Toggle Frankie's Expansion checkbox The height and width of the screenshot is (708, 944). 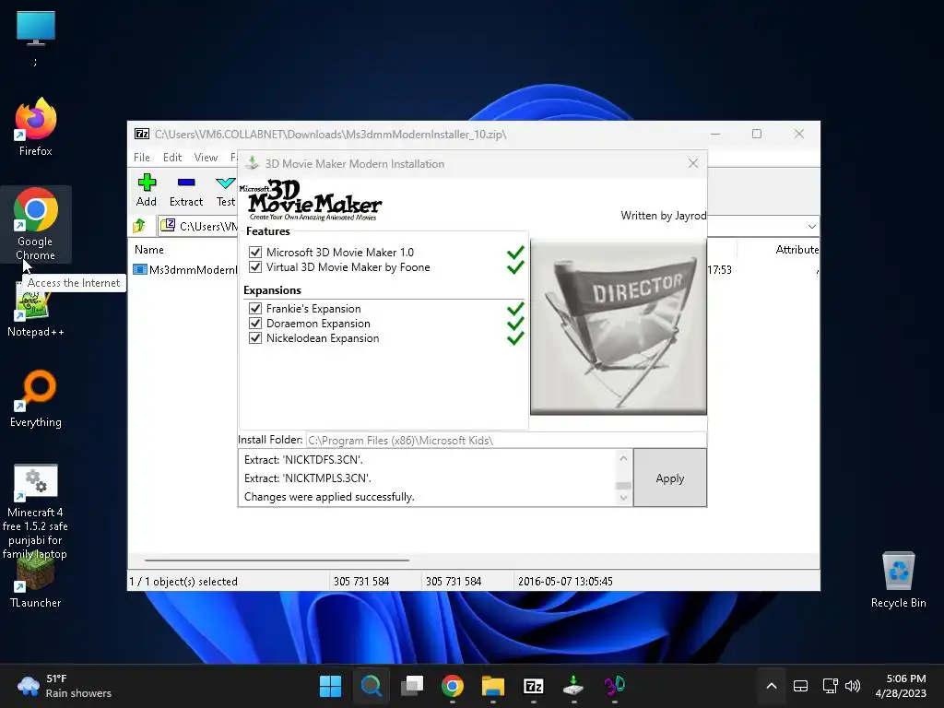255,308
